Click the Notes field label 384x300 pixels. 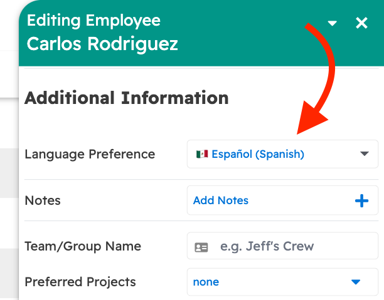[43, 201]
